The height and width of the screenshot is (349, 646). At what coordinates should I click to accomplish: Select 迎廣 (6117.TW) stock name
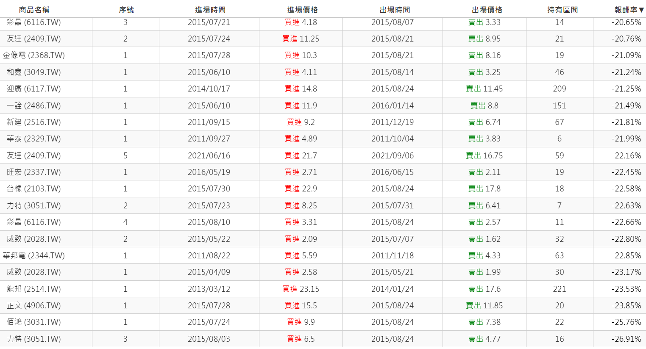34,89
